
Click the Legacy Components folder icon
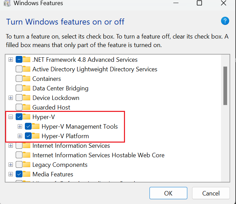click(27, 165)
